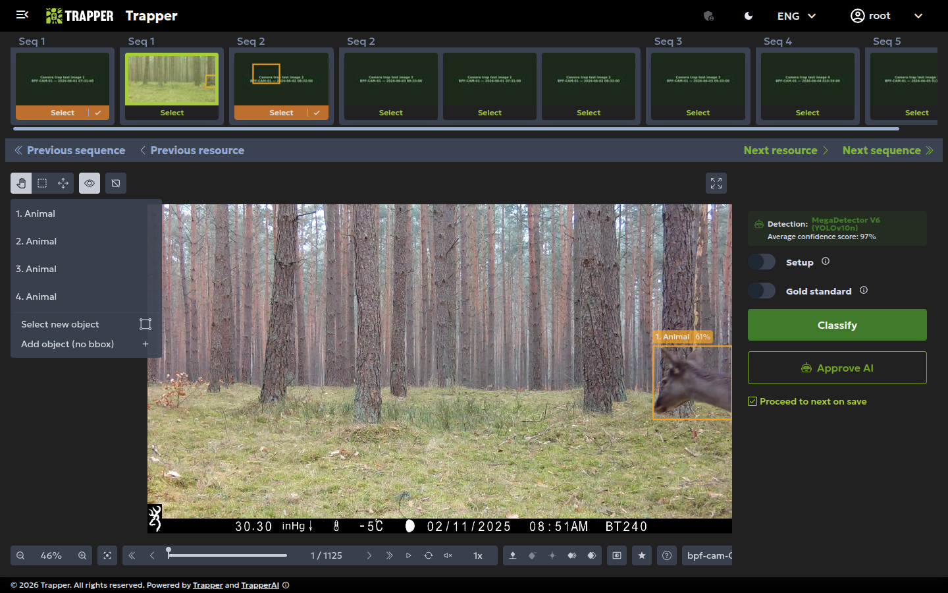Toggle checkmark on first Seq 1 thumbnail

(98, 113)
